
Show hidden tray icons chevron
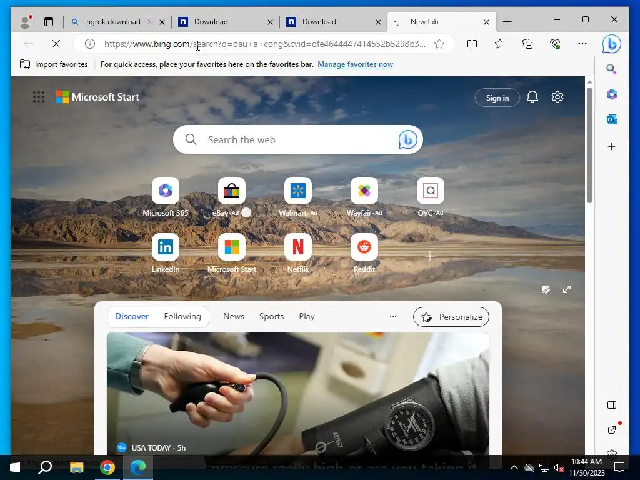point(514,467)
